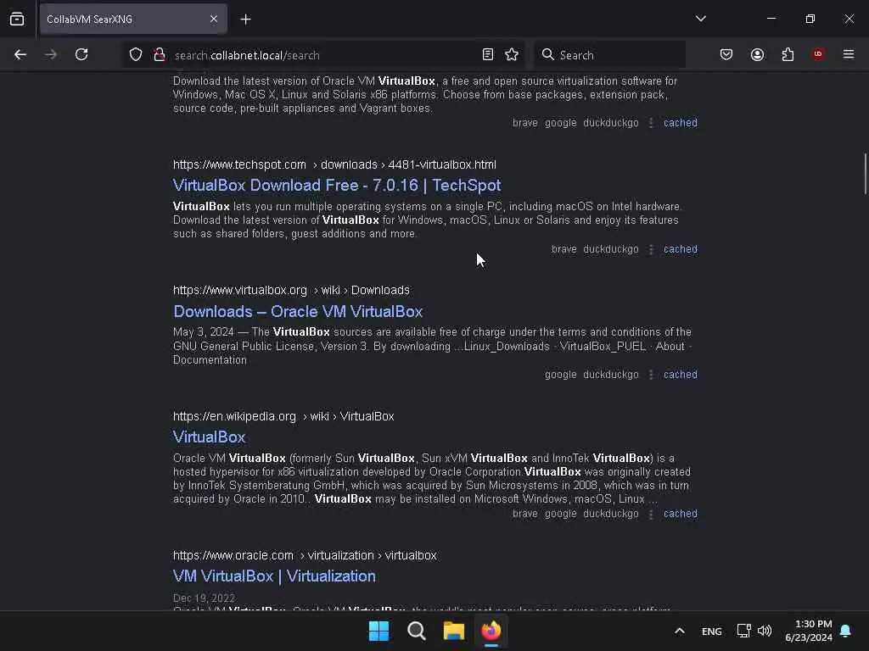Open cached link for first top result
The image size is (869, 651).
pyautogui.click(x=681, y=123)
